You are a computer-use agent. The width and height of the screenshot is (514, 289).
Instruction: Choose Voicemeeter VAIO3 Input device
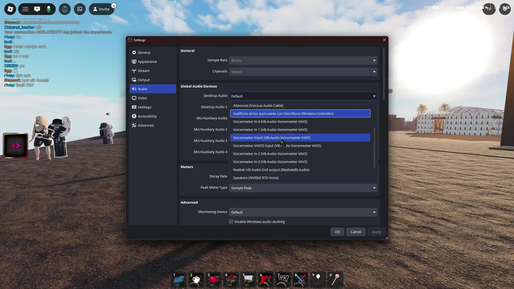coord(300,146)
